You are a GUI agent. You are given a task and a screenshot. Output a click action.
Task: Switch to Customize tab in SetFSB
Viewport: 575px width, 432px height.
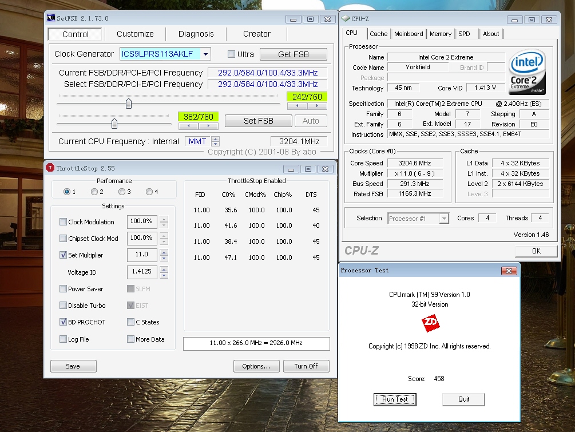click(x=135, y=34)
